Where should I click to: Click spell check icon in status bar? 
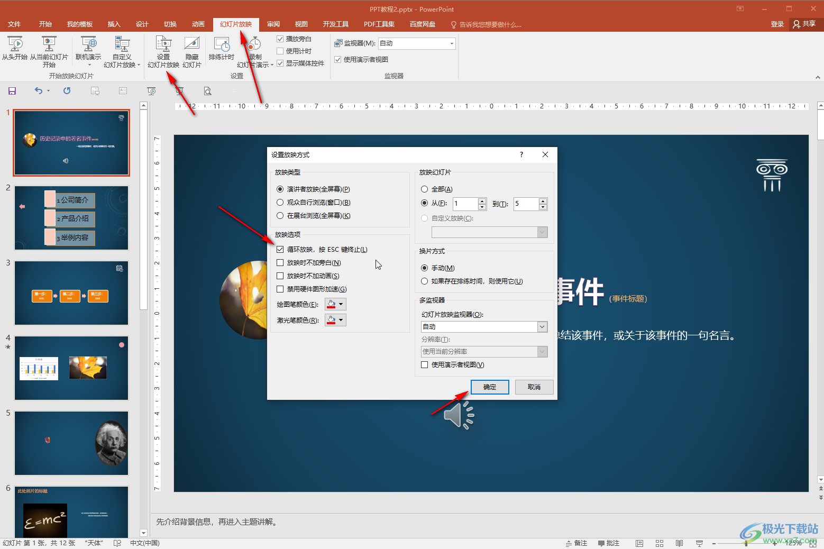coord(117,543)
